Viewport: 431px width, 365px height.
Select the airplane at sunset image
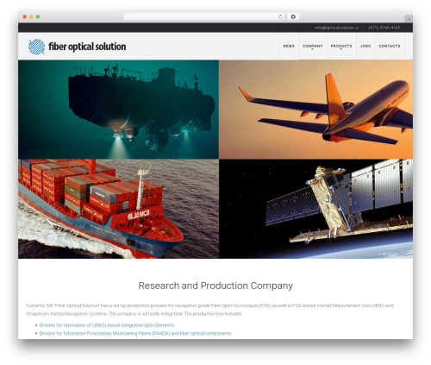[316, 110]
